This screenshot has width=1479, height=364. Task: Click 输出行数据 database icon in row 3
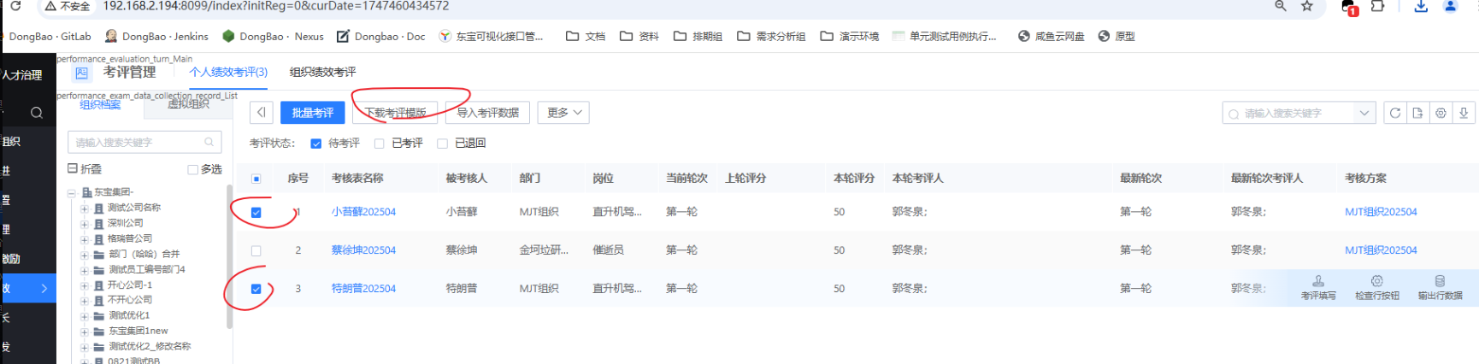tap(1440, 281)
